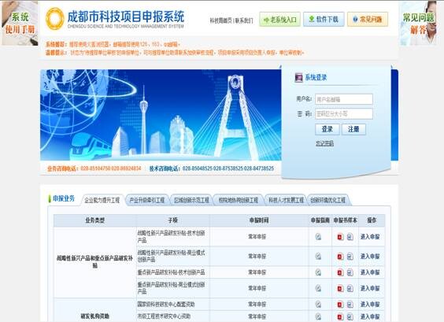Open the Word sample icon in the 国家级 row

click(350, 305)
